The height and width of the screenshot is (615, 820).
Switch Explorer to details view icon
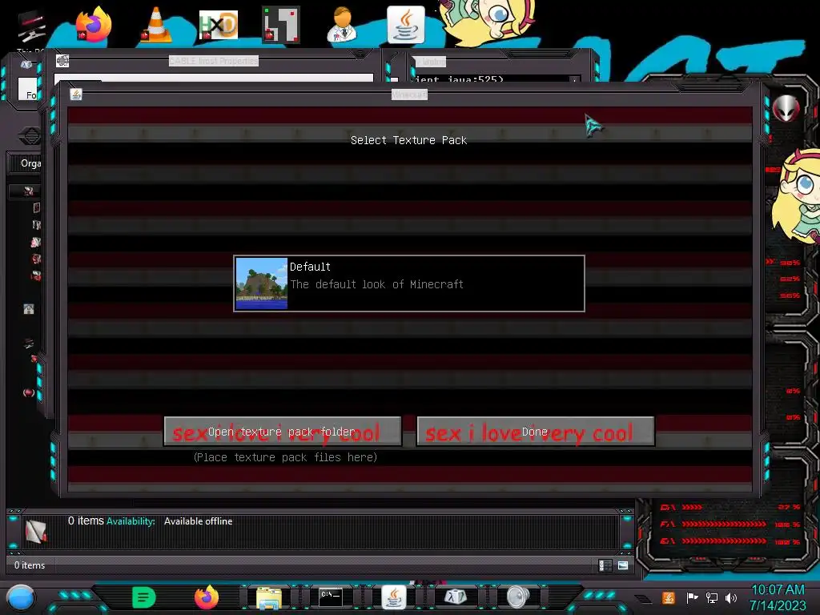pyautogui.click(x=605, y=565)
